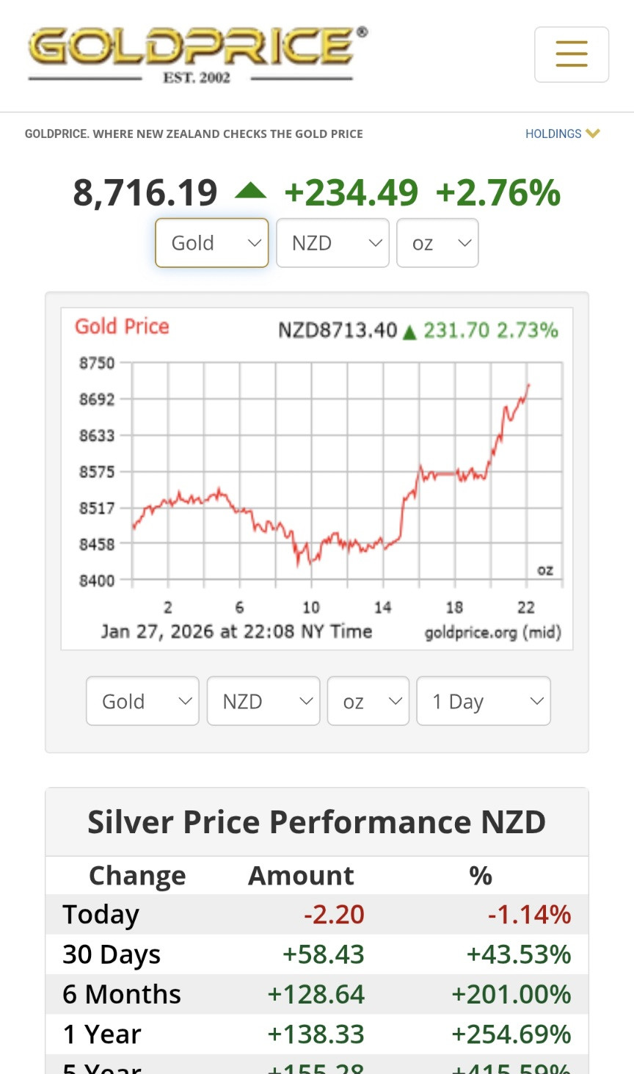Select the 30 Days performance row
The height and width of the screenshot is (1074, 634).
317,954
